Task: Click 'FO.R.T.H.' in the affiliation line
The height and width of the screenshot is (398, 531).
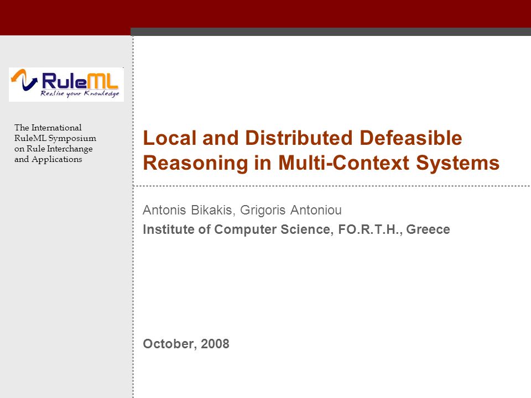Action: tap(370, 229)
